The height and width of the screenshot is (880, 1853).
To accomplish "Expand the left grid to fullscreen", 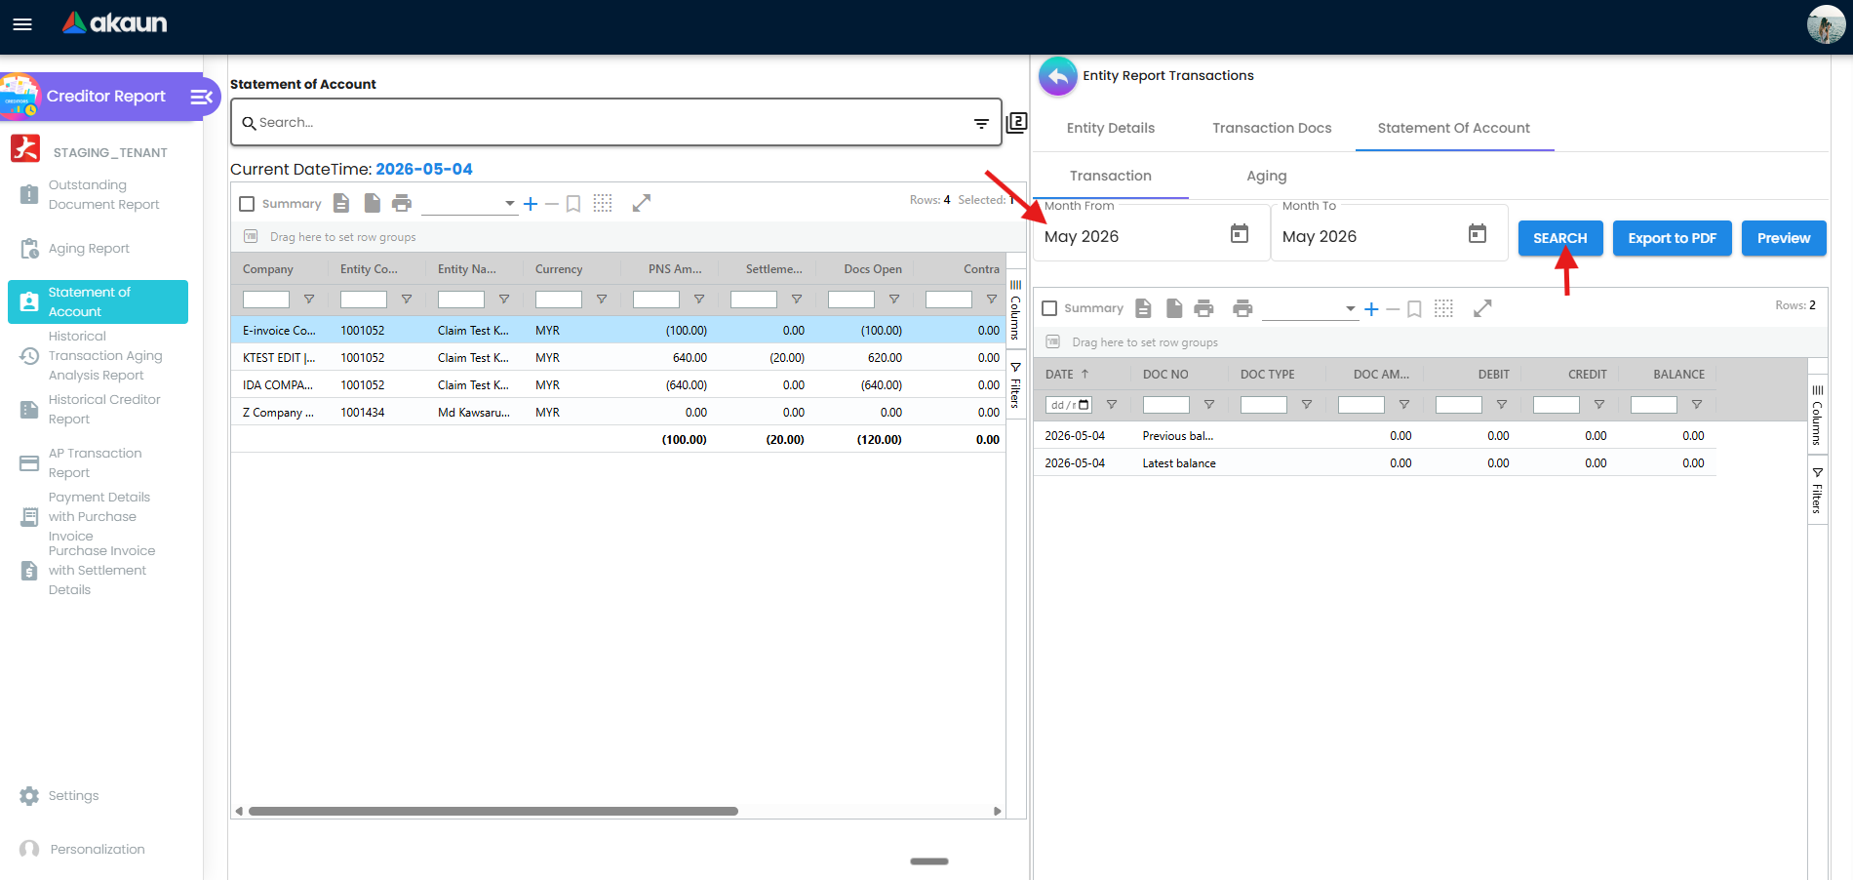I will tap(642, 203).
